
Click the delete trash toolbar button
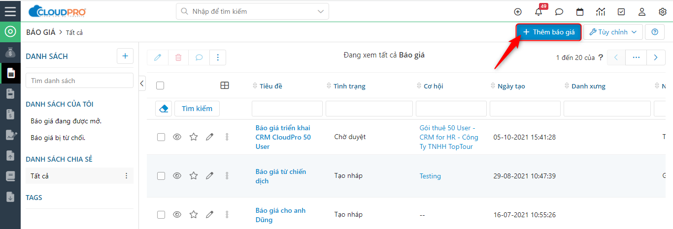pyautogui.click(x=178, y=57)
